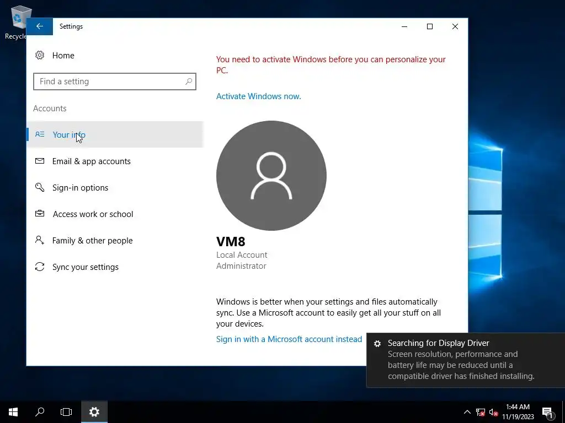Open Task View on the taskbar

pyautogui.click(x=66, y=412)
